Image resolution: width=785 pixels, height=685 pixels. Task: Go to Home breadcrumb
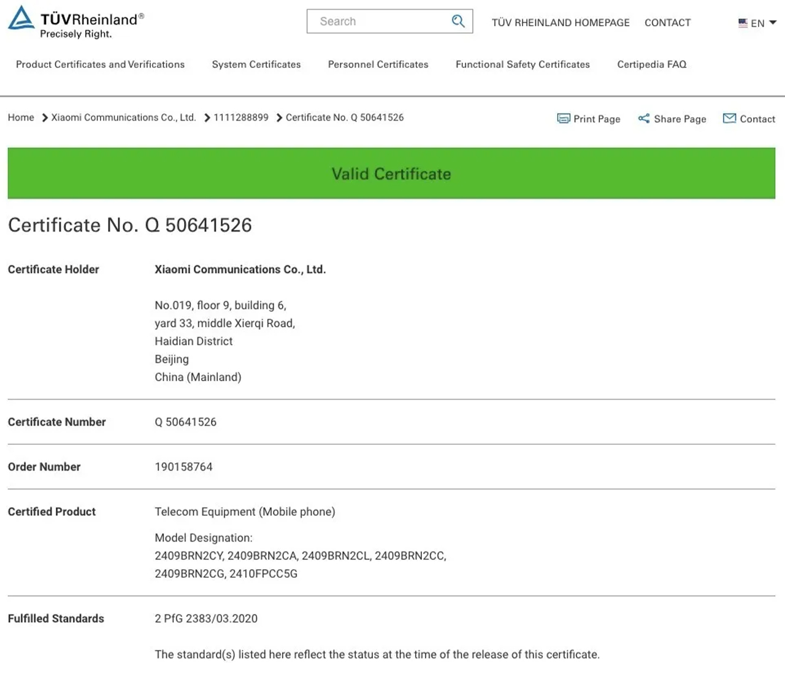(x=21, y=118)
